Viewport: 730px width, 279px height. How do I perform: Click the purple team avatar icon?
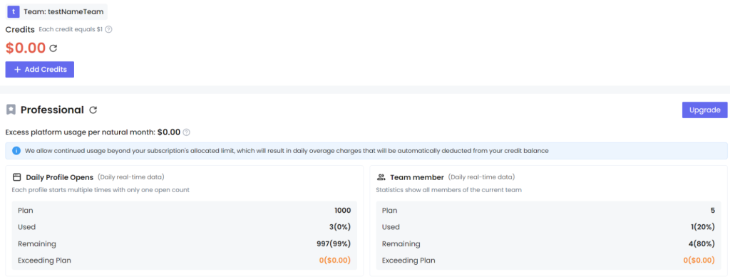pyautogui.click(x=14, y=11)
